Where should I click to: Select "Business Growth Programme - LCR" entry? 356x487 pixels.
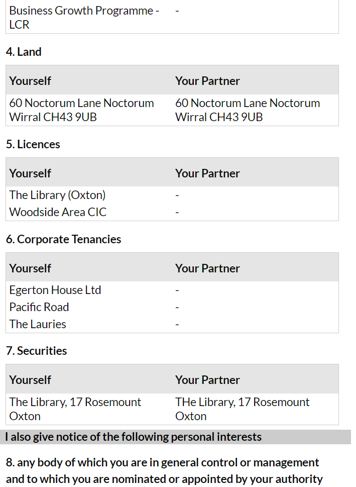(84, 18)
